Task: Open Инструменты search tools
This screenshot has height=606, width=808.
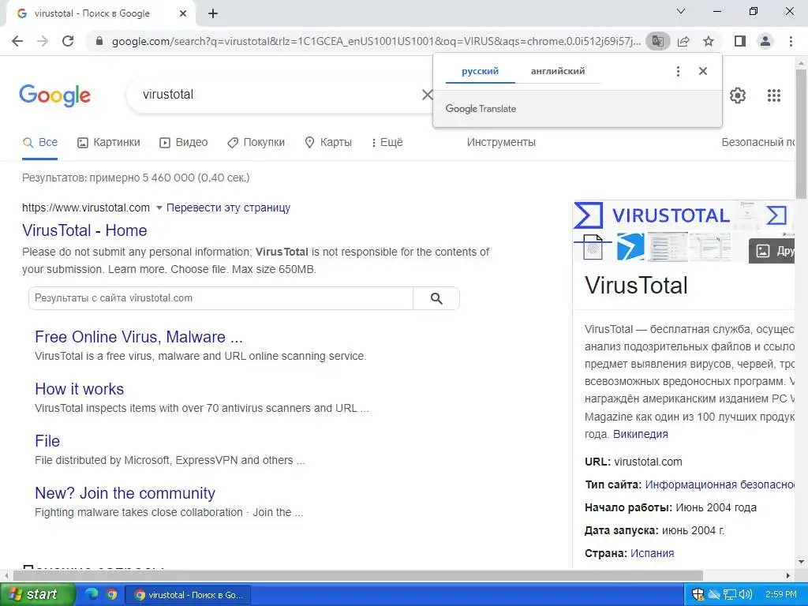Action: 501,143
